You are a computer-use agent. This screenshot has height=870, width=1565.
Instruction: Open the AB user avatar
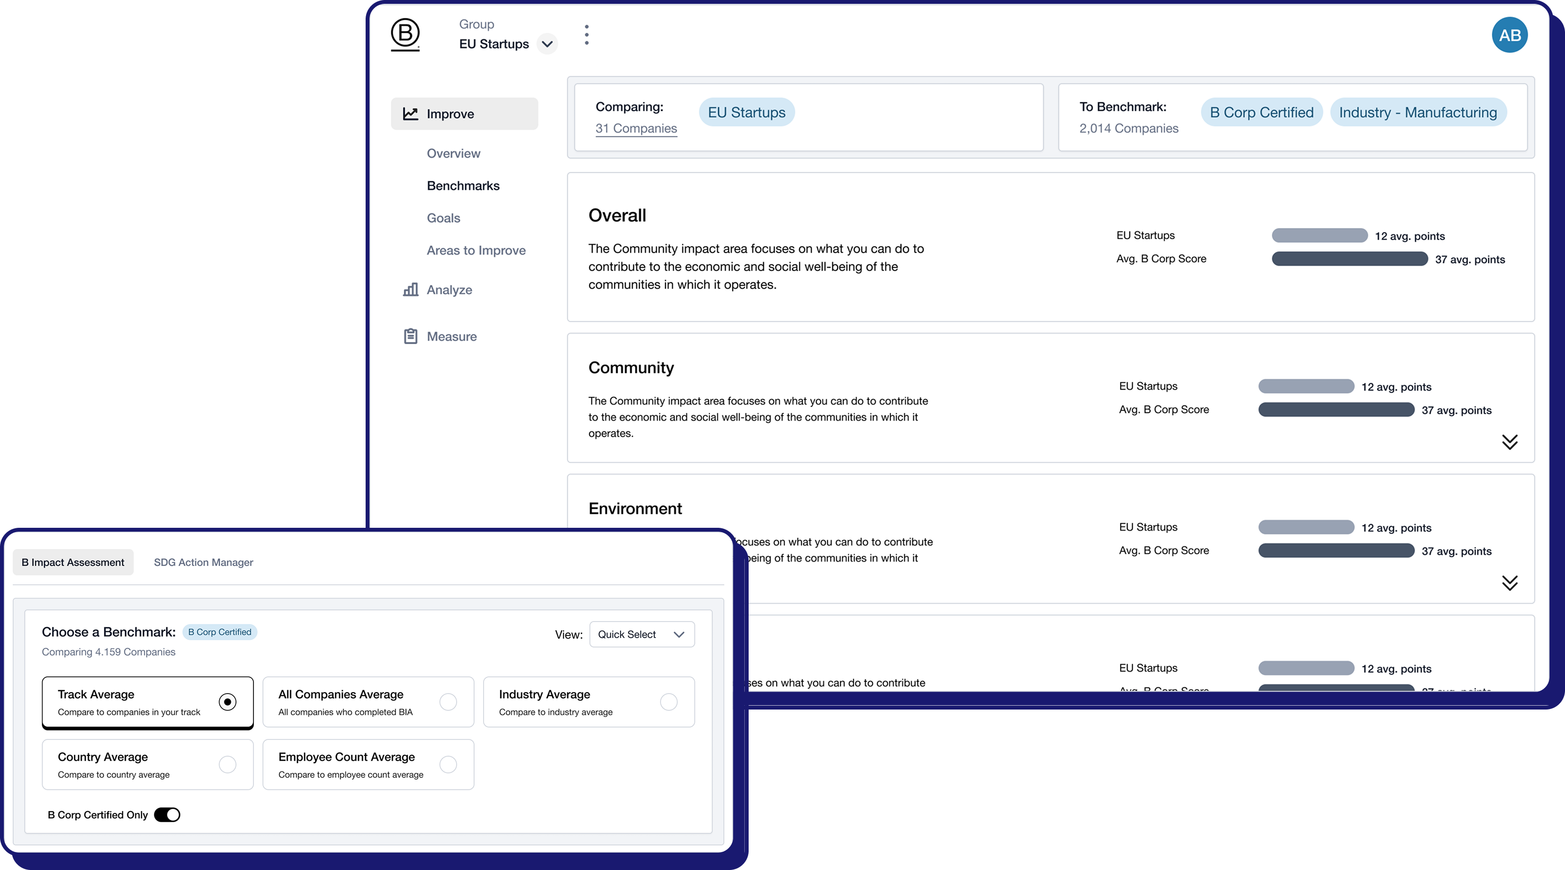1509,35
